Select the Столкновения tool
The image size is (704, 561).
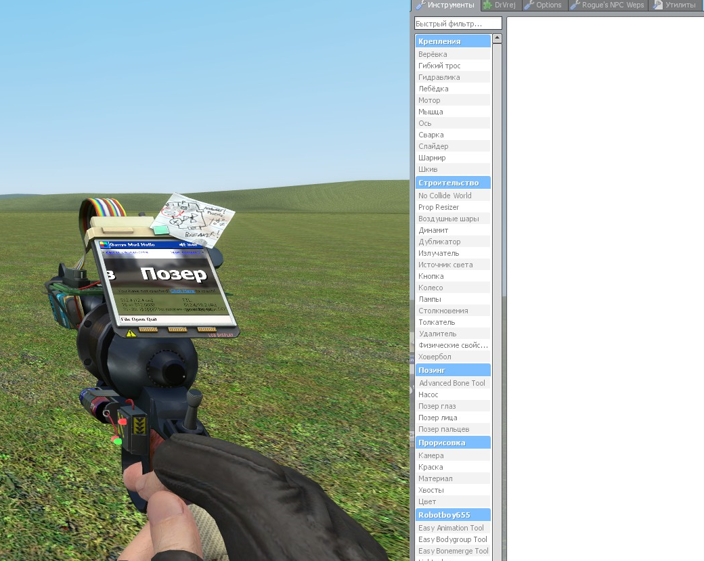pos(453,311)
